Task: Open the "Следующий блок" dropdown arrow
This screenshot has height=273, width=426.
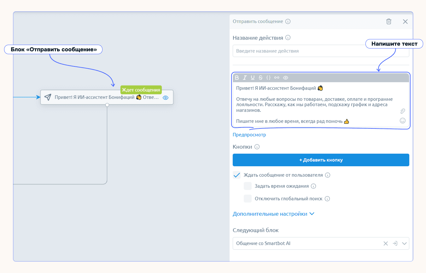Action: click(405, 243)
